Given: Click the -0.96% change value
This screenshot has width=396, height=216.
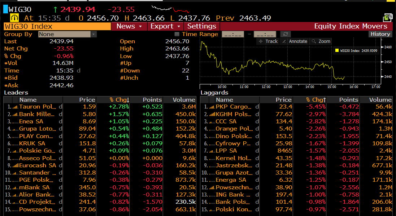Looking at the screenshot, I should coord(64,56).
